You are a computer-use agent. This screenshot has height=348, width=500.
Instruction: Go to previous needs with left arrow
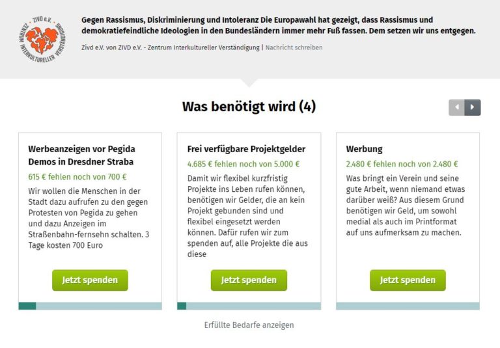coord(456,107)
